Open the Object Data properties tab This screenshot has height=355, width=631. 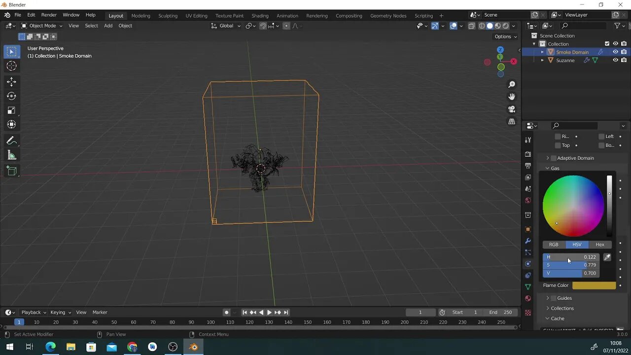click(x=528, y=287)
